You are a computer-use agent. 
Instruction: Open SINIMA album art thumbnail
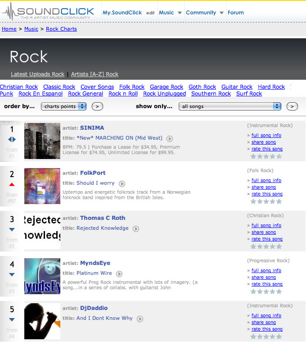tap(42, 141)
